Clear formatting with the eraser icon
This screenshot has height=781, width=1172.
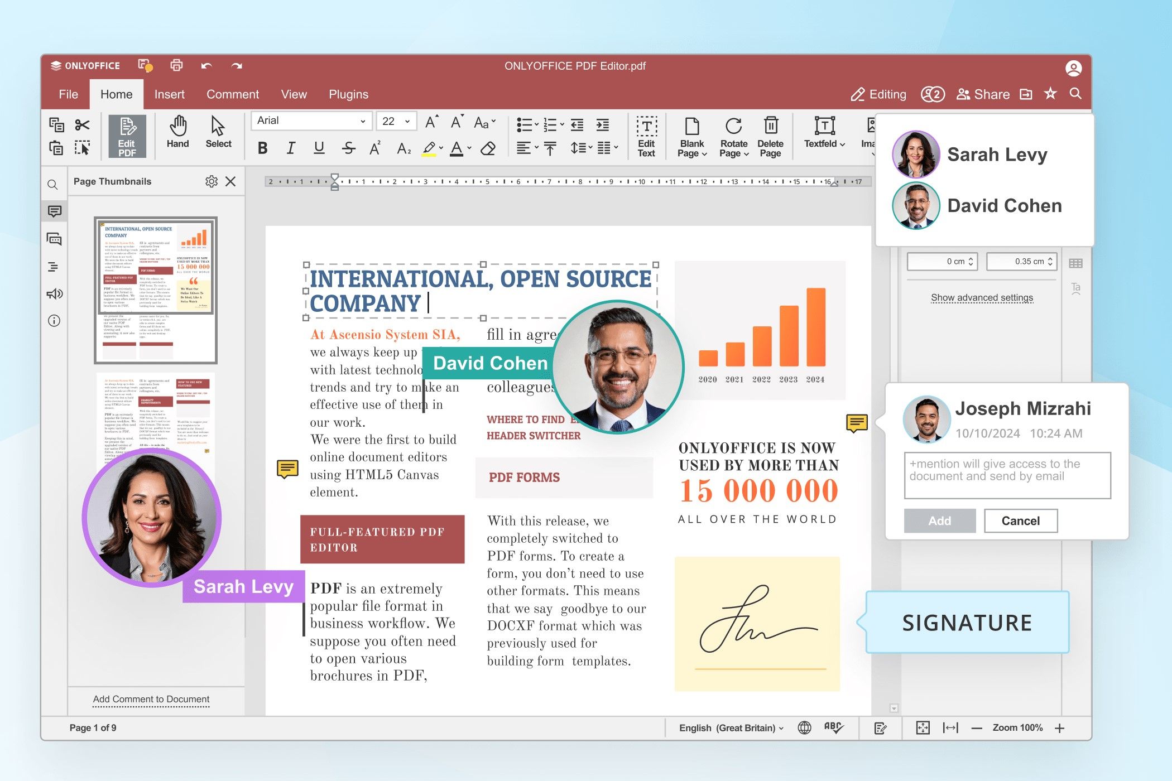click(488, 148)
